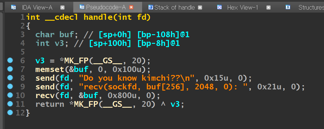This screenshot has height=129, width=324.
Task: Switch to the Stack of handle tab
Action: point(174,7)
